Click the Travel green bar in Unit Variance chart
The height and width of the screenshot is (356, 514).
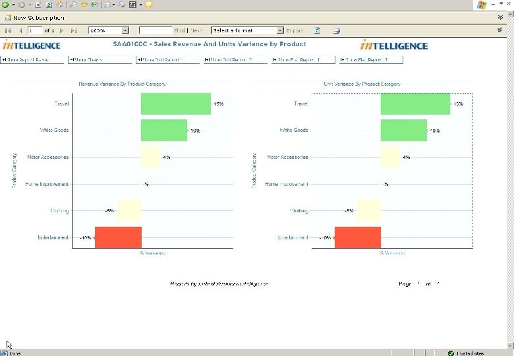point(415,104)
